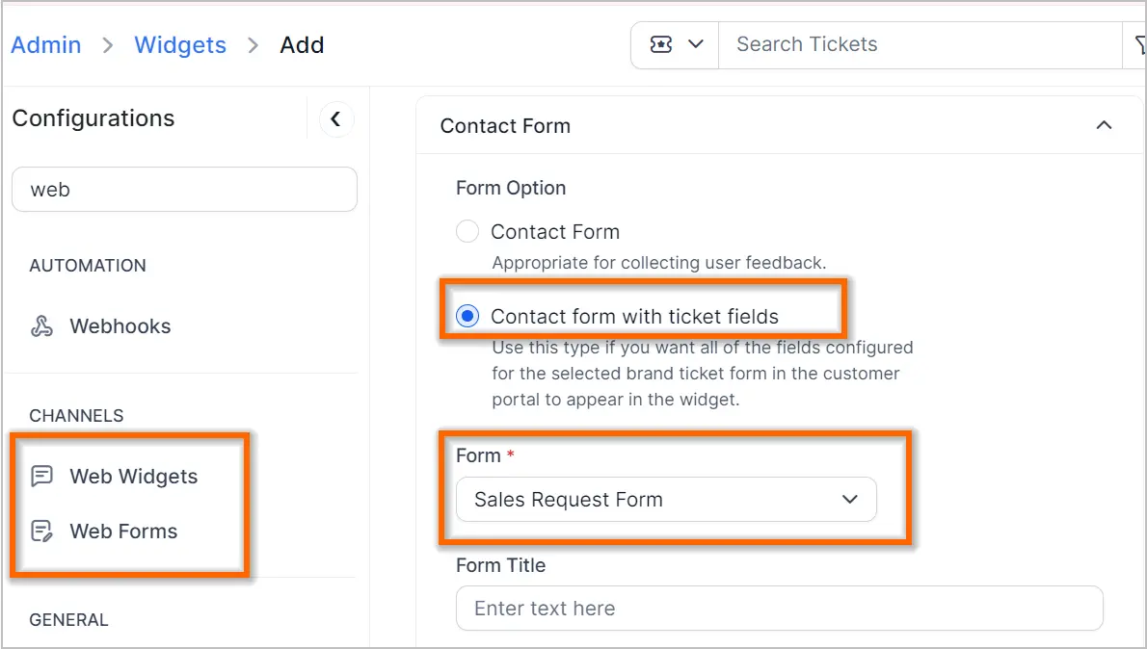Open Web Widgets in Channels

tap(133, 477)
